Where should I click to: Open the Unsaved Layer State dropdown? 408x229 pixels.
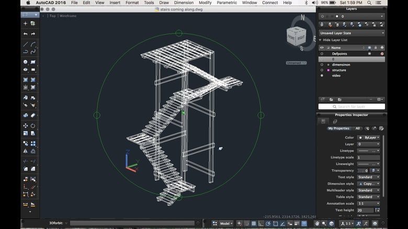(352, 33)
